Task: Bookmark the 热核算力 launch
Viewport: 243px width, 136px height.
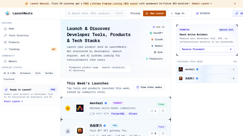Action: [163, 133]
